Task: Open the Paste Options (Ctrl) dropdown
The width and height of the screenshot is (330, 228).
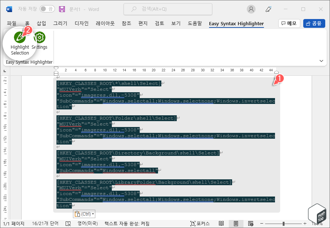Action: [x=84, y=214]
